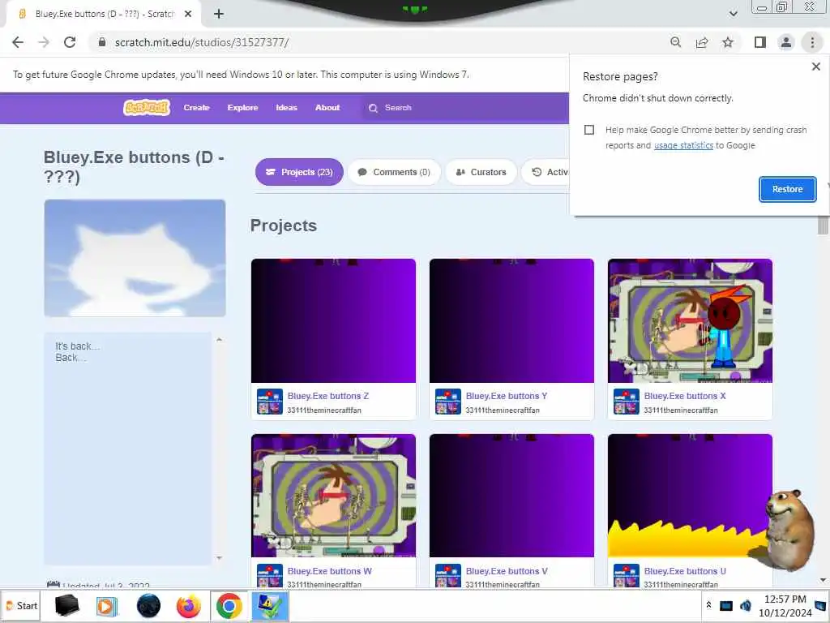The width and height of the screenshot is (830, 623).
Task: Open the Firefox taskbar icon
Action: tap(188, 606)
